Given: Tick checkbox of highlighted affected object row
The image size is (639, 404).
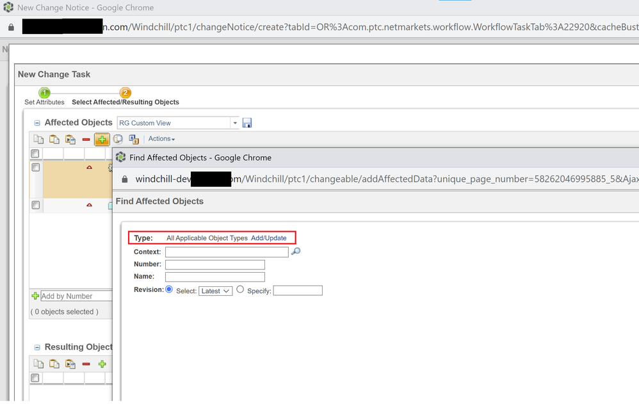Looking at the screenshot, I should (x=36, y=168).
